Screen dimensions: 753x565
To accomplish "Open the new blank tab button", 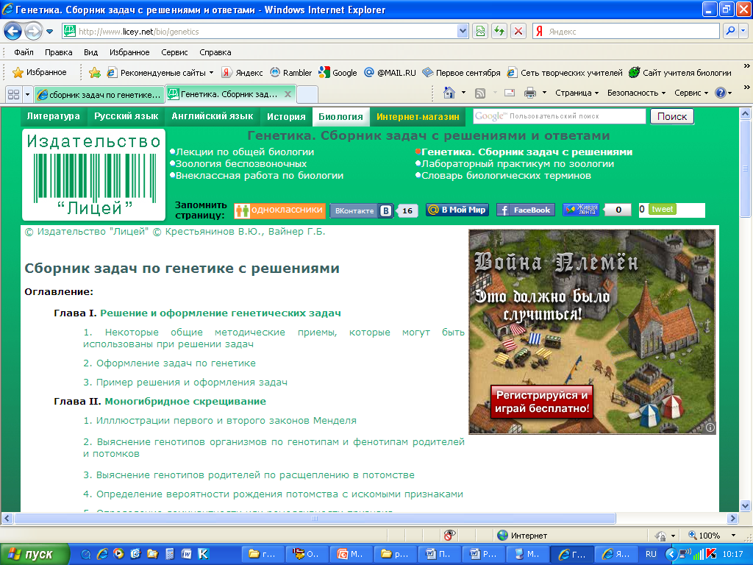I will coord(307,95).
